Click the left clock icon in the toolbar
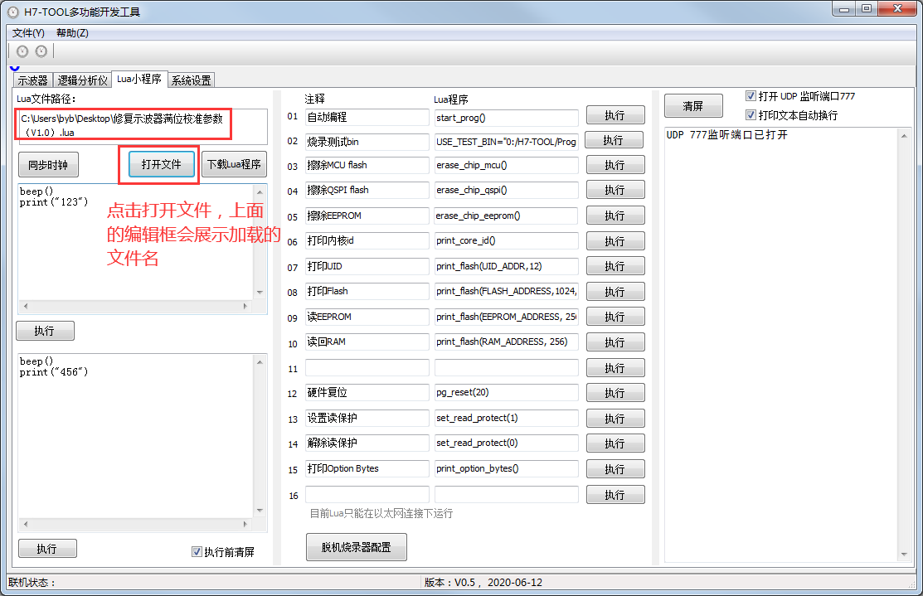The width and height of the screenshot is (923, 596). point(22,51)
